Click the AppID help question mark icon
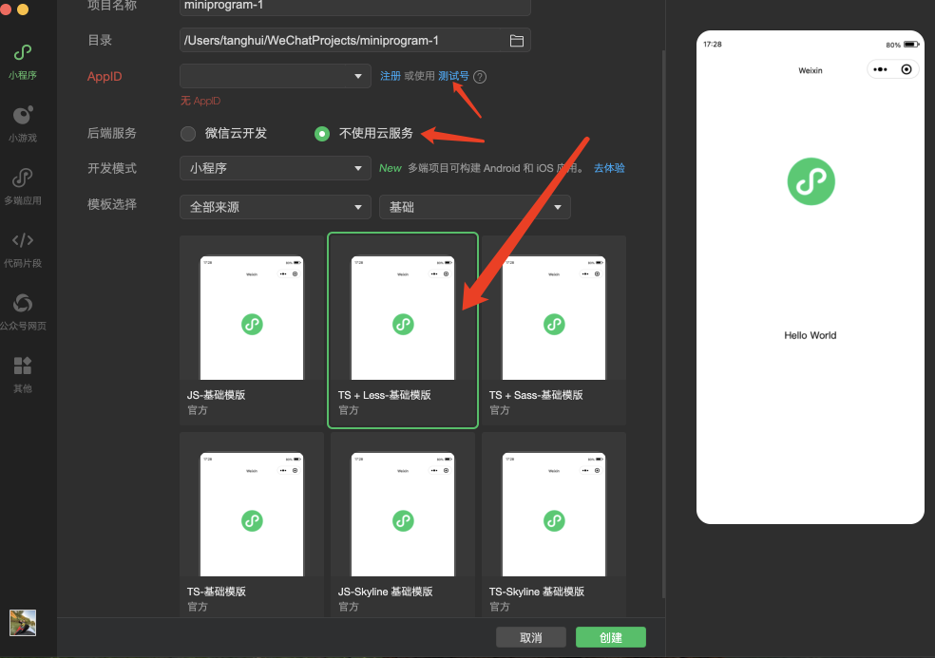Image resolution: width=935 pixels, height=658 pixels. click(x=480, y=77)
